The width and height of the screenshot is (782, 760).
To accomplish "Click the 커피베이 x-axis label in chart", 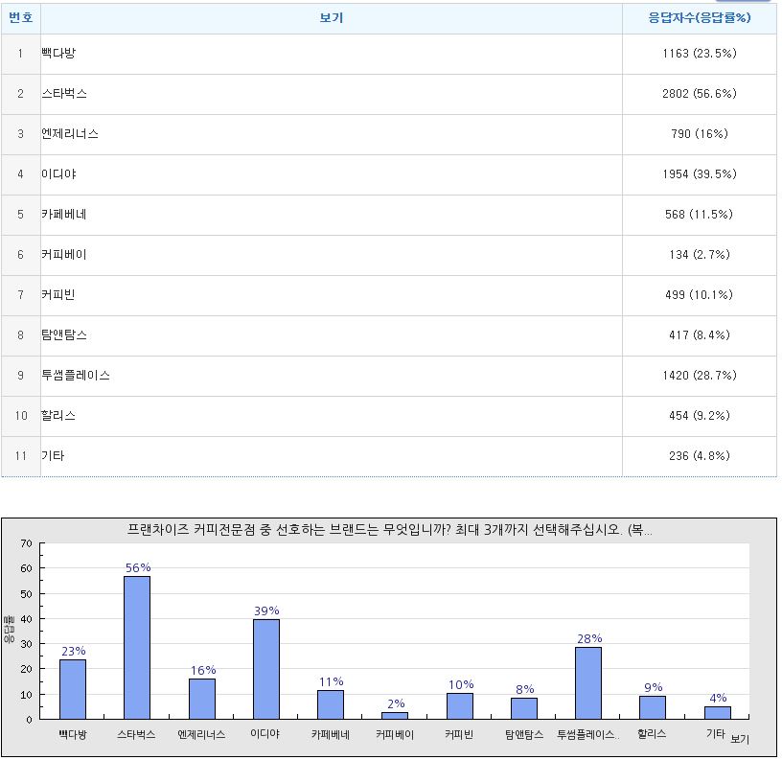I will click(395, 734).
